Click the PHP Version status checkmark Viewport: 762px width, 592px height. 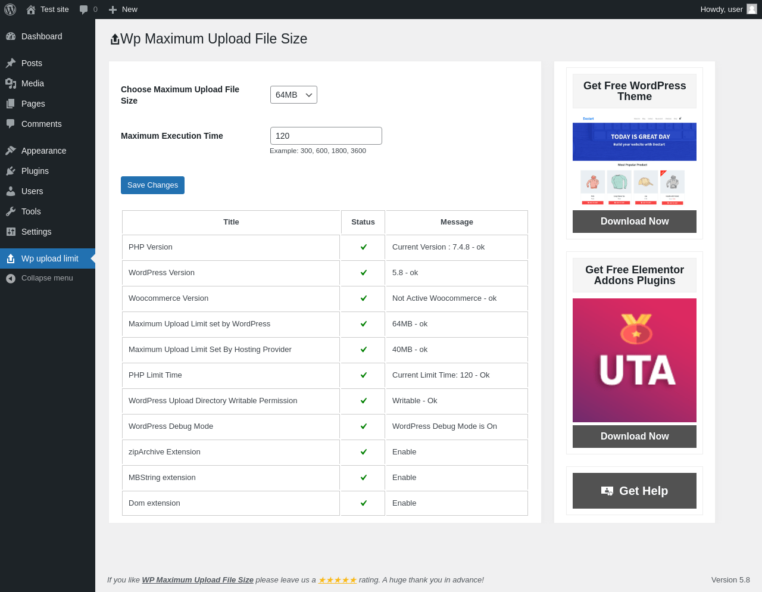coord(364,247)
